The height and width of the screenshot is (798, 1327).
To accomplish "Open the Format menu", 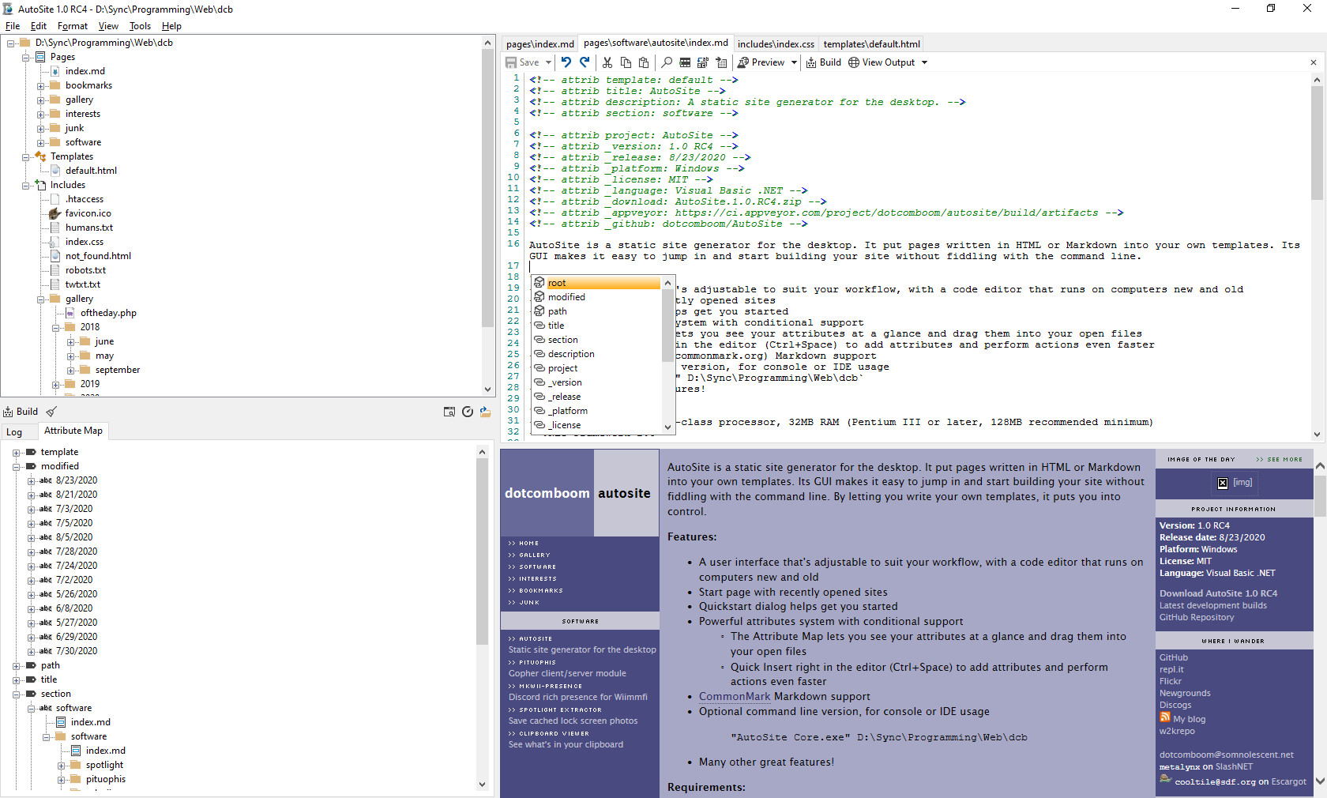I will (x=72, y=26).
